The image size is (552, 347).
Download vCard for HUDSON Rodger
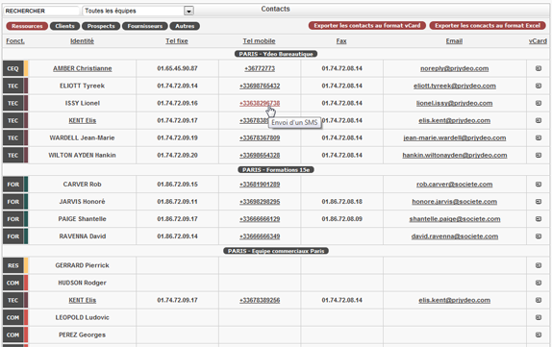click(x=539, y=283)
